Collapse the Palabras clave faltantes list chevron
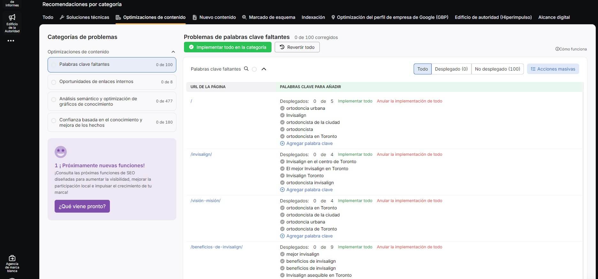Viewport: 598px width, 279px height. (264, 69)
